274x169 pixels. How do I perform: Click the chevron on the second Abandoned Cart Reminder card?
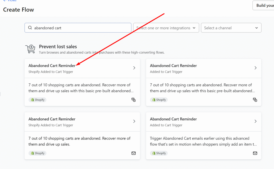(x=256, y=68)
